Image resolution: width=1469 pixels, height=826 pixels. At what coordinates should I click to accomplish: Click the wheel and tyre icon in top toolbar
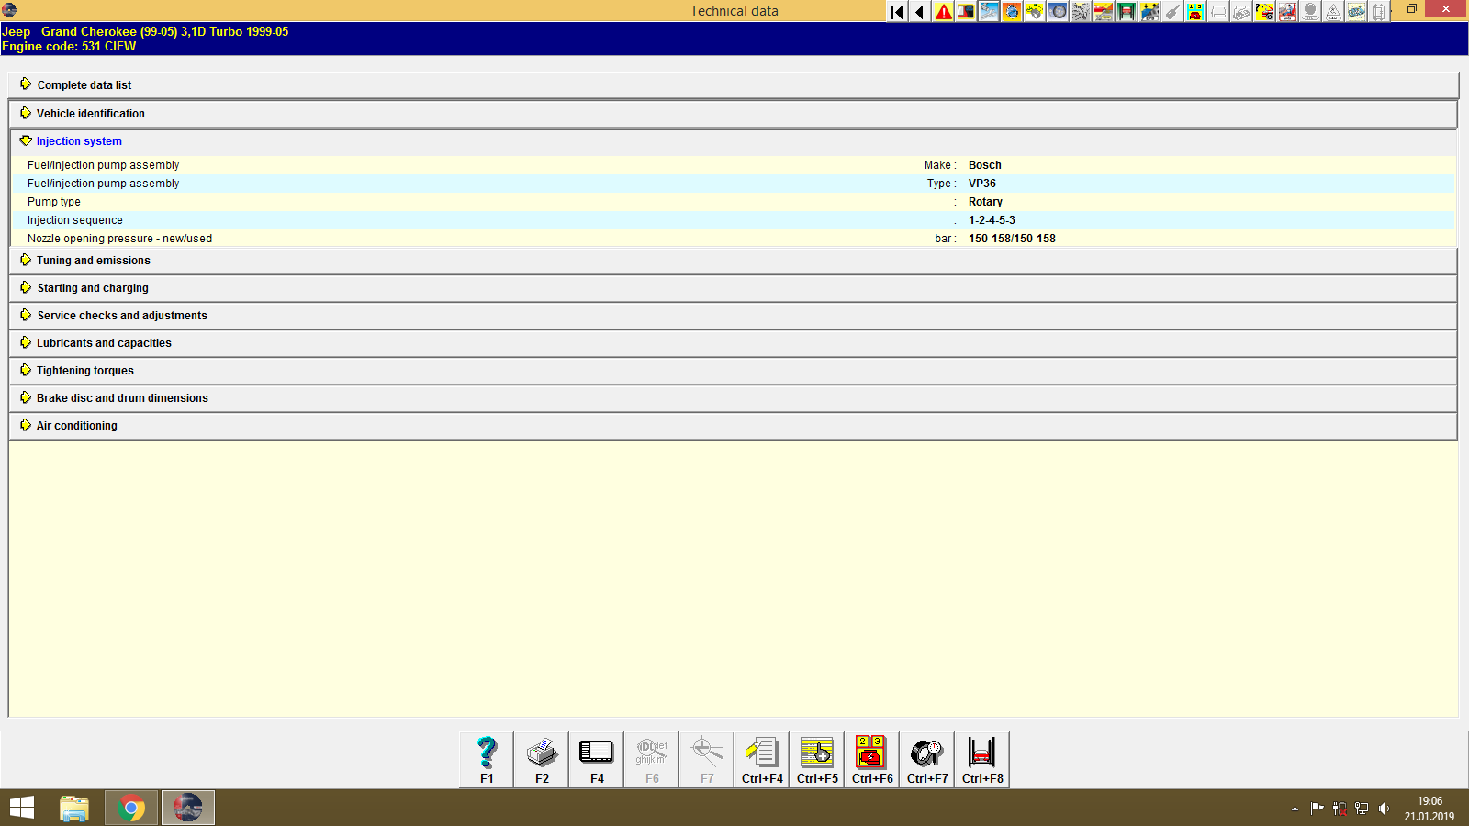point(1058,12)
